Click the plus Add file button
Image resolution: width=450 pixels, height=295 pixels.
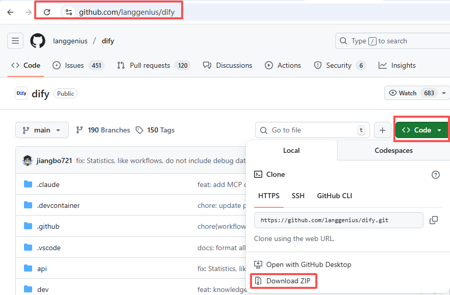383,130
